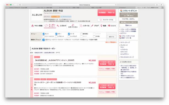Select the クーポンメニュー tab

[50, 26]
